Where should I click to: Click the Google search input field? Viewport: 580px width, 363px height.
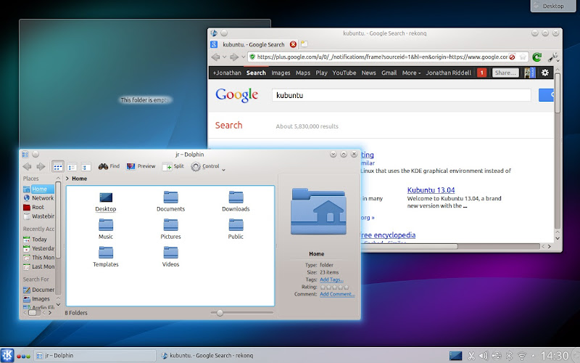[x=401, y=95]
